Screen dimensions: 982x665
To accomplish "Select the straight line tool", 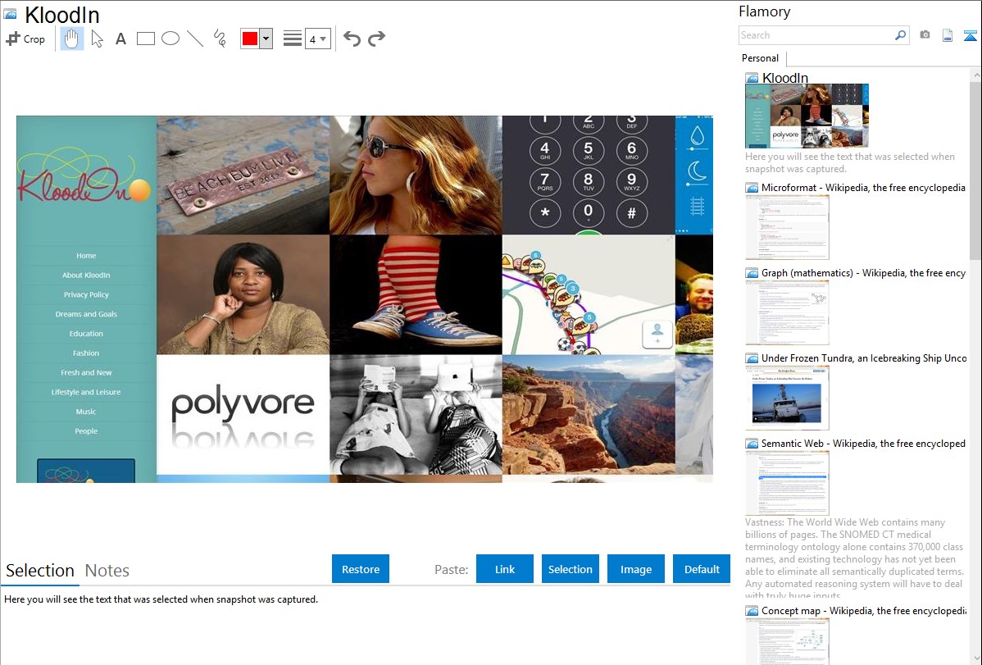I will 194,39.
